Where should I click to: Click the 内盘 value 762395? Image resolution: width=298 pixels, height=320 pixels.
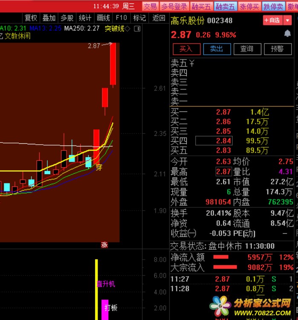[x=281, y=202]
